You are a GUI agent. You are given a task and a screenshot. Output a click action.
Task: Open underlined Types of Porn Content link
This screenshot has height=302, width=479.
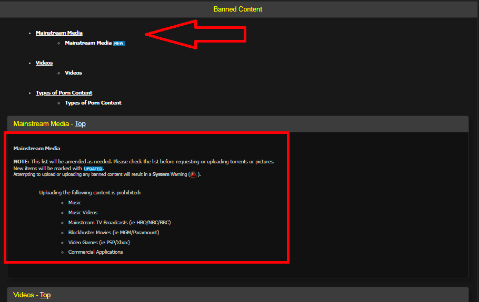[64, 93]
